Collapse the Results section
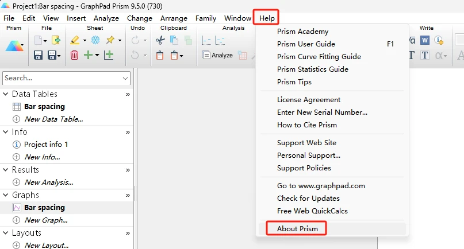This screenshot has width=464, height=249. coord(5,170)
